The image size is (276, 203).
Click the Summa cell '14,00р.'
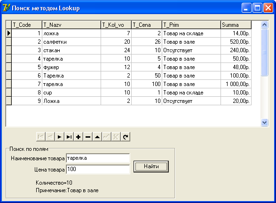[x=236, y=33]
